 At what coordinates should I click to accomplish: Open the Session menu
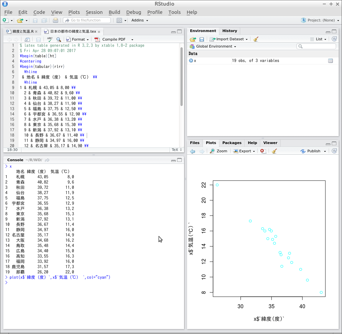click(94, 12)
